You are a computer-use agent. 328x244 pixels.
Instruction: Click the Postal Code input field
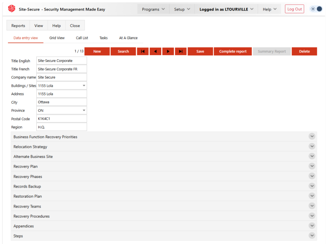[x=61, y=119]
